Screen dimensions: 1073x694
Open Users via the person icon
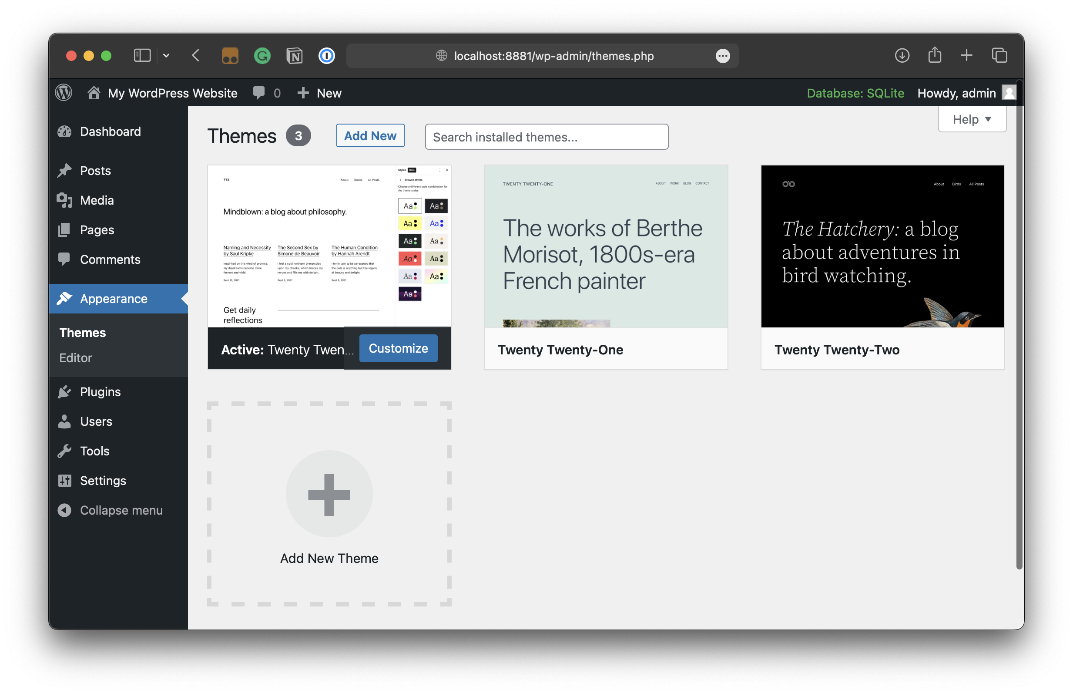point(64,421)
